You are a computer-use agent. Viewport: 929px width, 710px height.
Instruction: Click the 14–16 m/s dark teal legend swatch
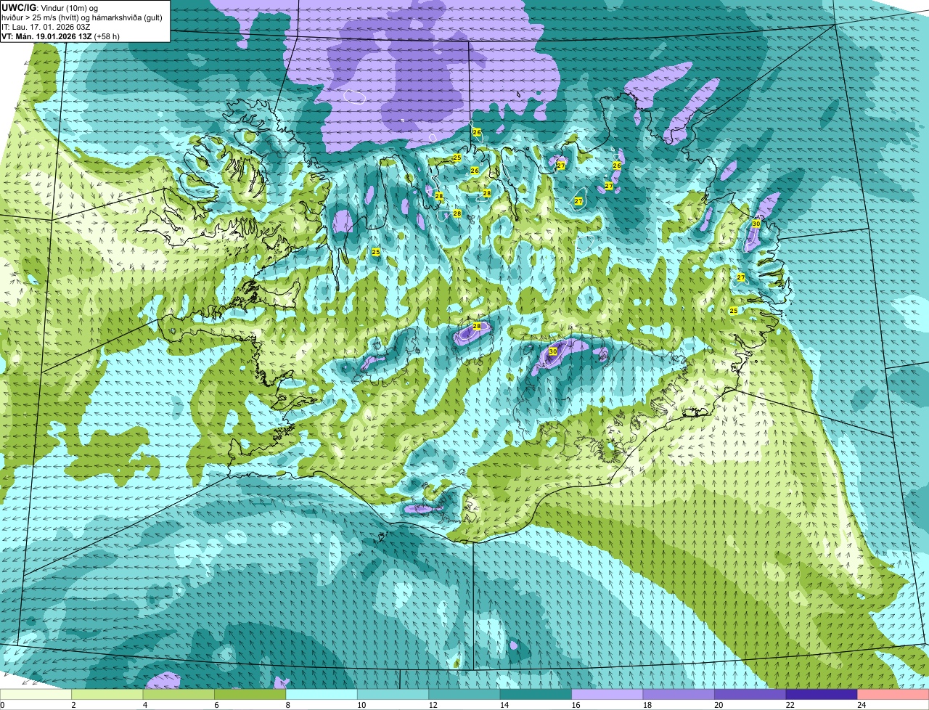536,695
